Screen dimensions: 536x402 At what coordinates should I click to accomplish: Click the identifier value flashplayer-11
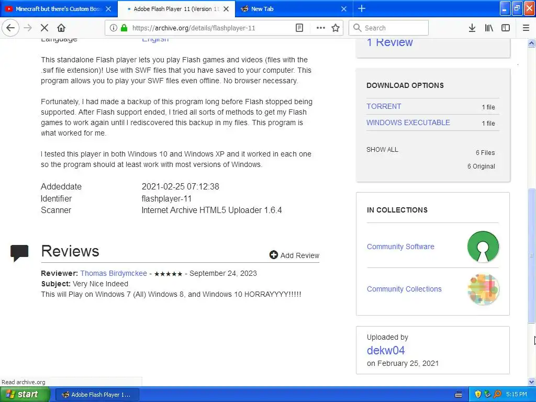166,198
